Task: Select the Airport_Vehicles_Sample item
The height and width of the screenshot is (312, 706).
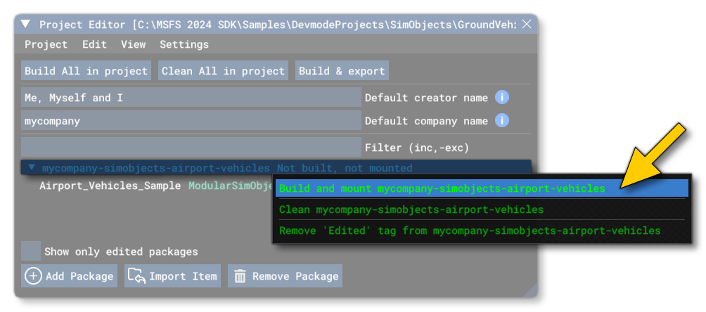Action: point(110,186)
